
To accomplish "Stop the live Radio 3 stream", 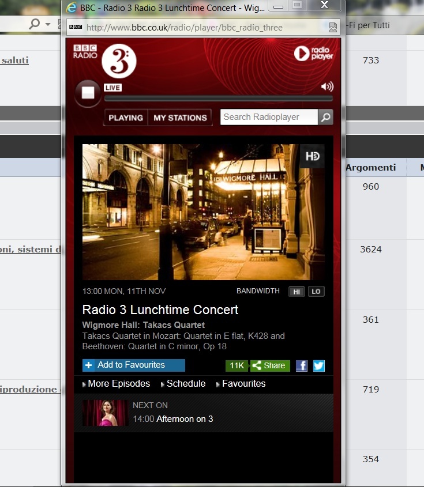I will 88,93.
